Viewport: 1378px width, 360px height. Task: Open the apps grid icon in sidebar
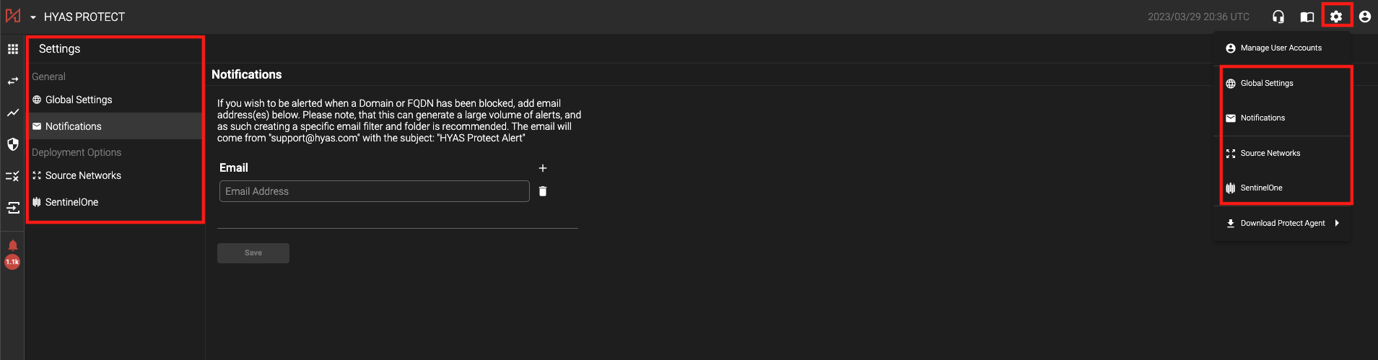tap(13, 49)
